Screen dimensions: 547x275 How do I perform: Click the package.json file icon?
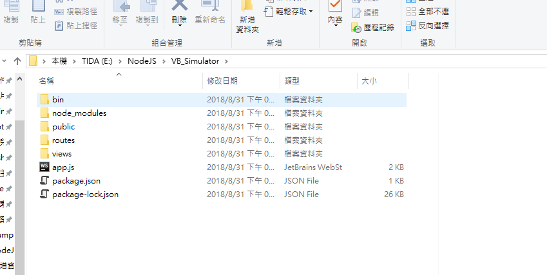[44, 181]
